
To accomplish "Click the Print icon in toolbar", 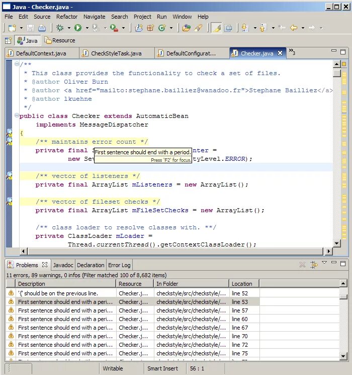I will click(x=42, y=28).
